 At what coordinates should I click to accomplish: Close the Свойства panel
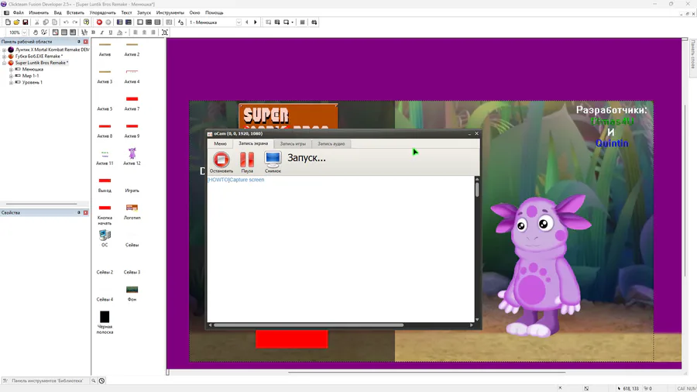pos(86,213)
